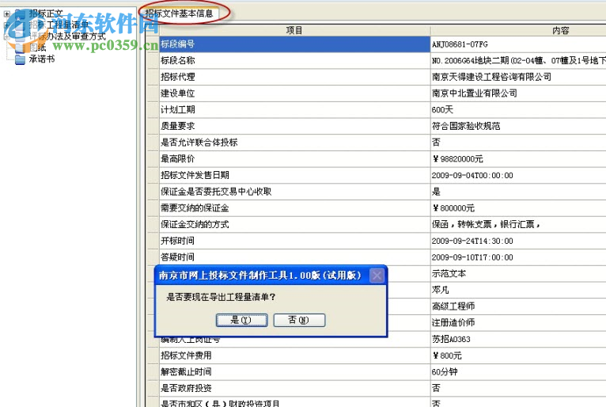The height and width of the screenshot is (407, 606).
Task: Select the 招标代理 cell
Action: tap(294, 77)
